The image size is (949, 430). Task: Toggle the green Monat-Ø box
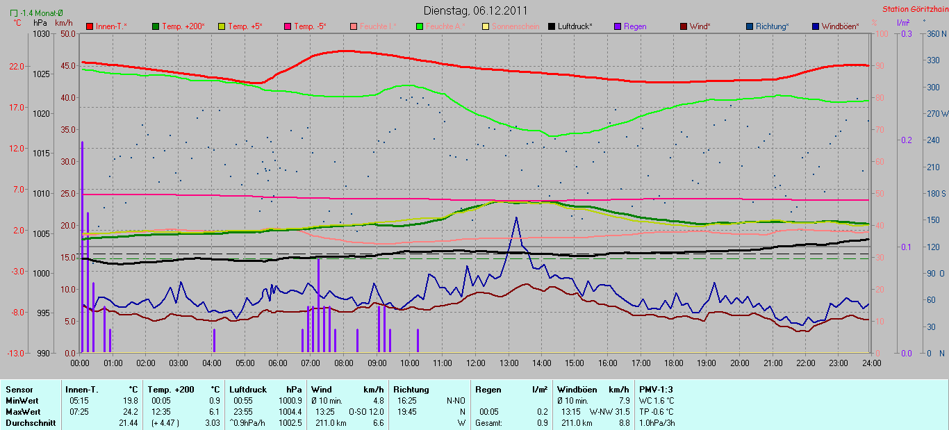(14, 13)
